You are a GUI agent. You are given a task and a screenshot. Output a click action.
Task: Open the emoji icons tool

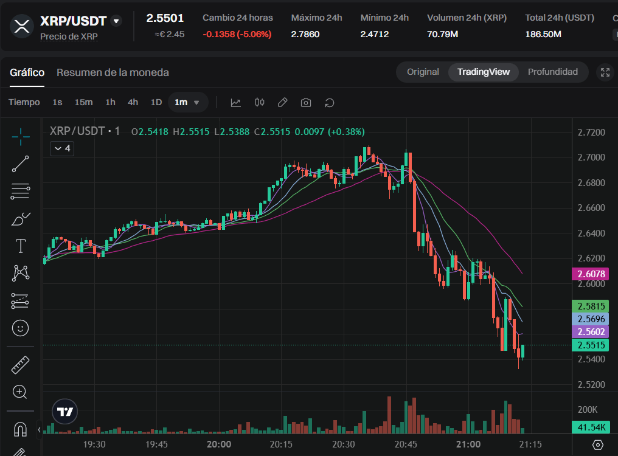(21, 328)
